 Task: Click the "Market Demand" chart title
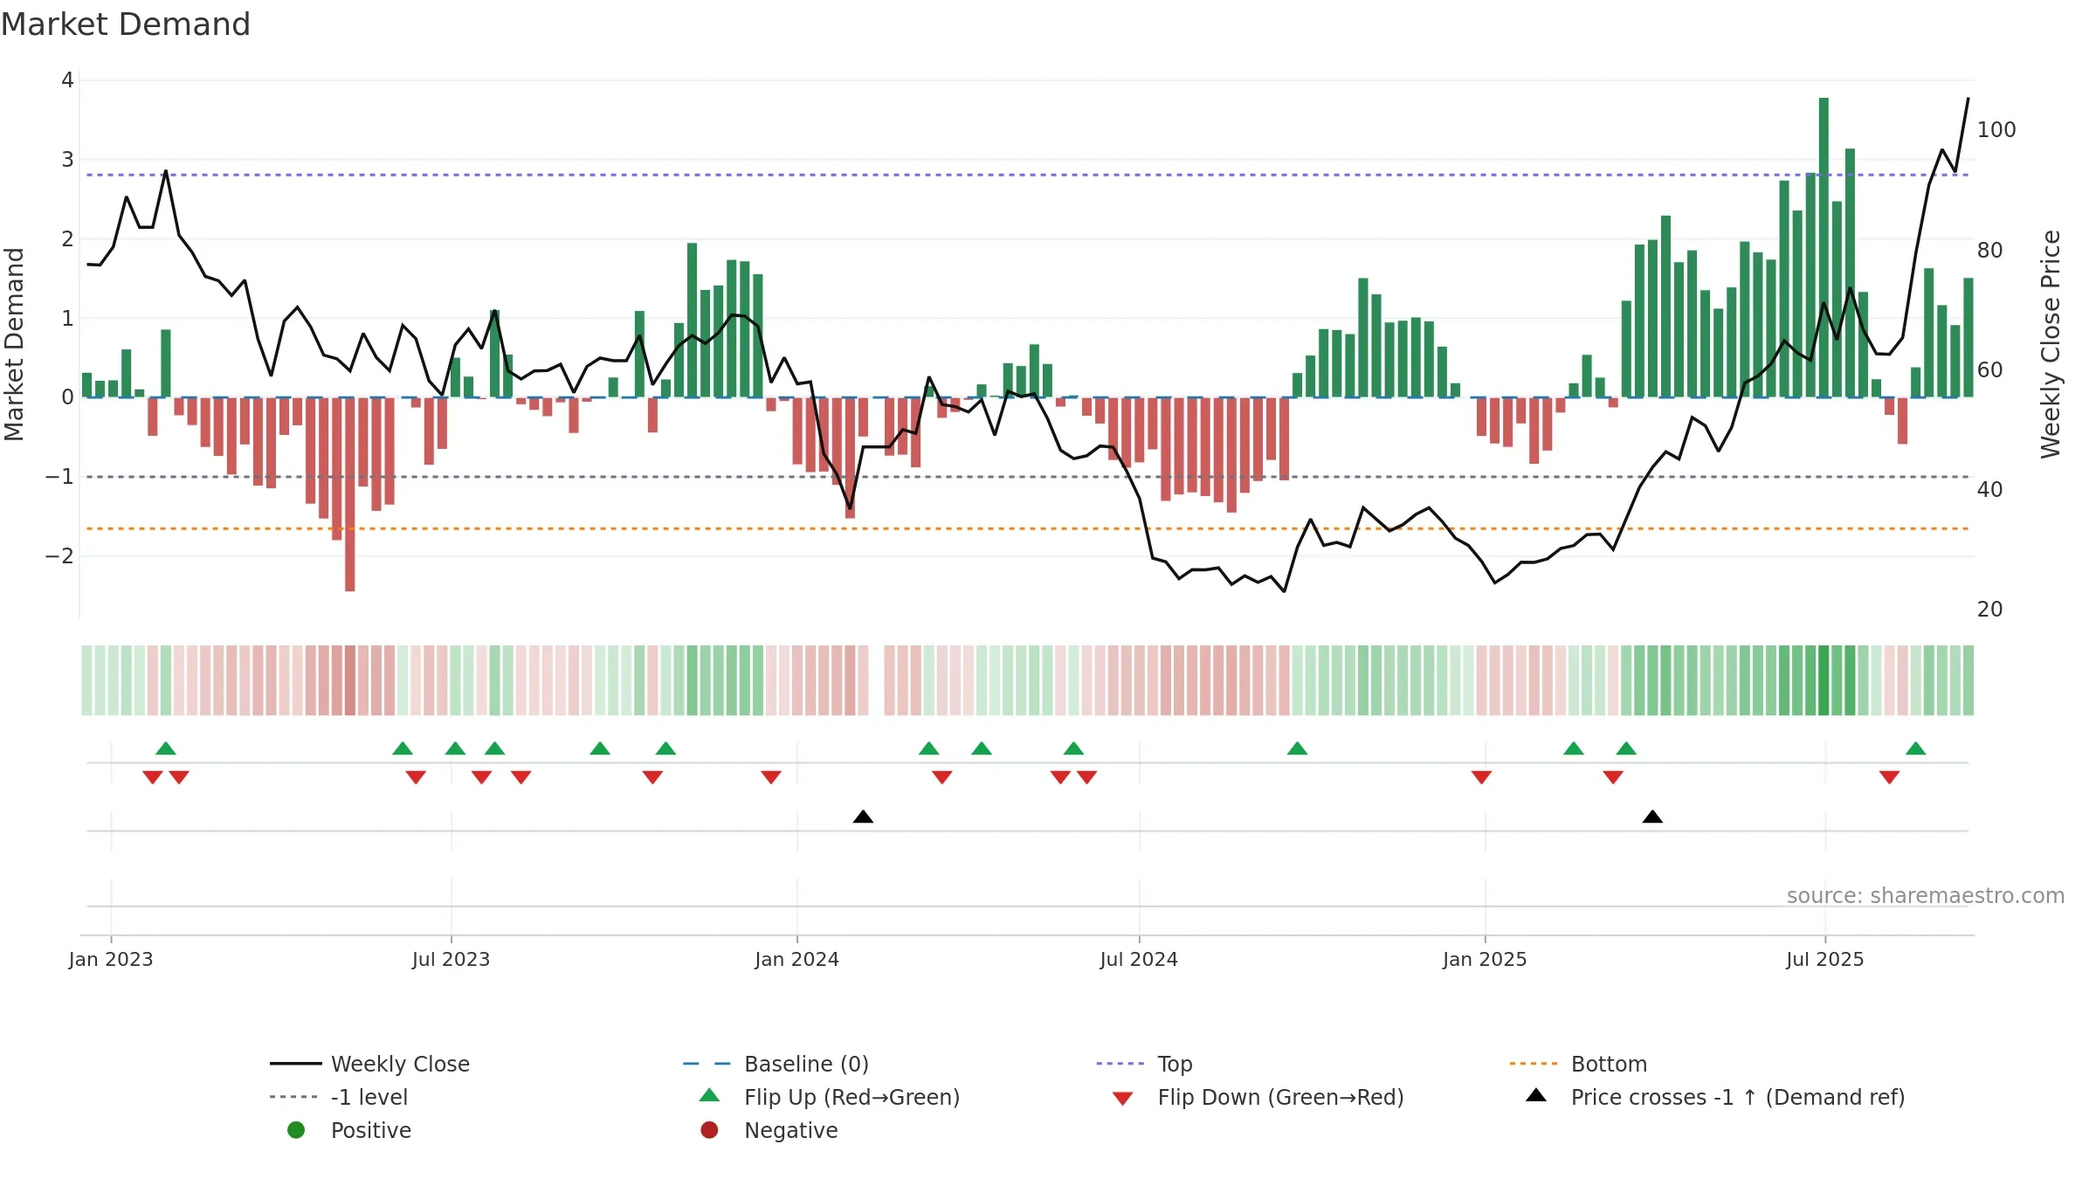click(x=126, y=24)
